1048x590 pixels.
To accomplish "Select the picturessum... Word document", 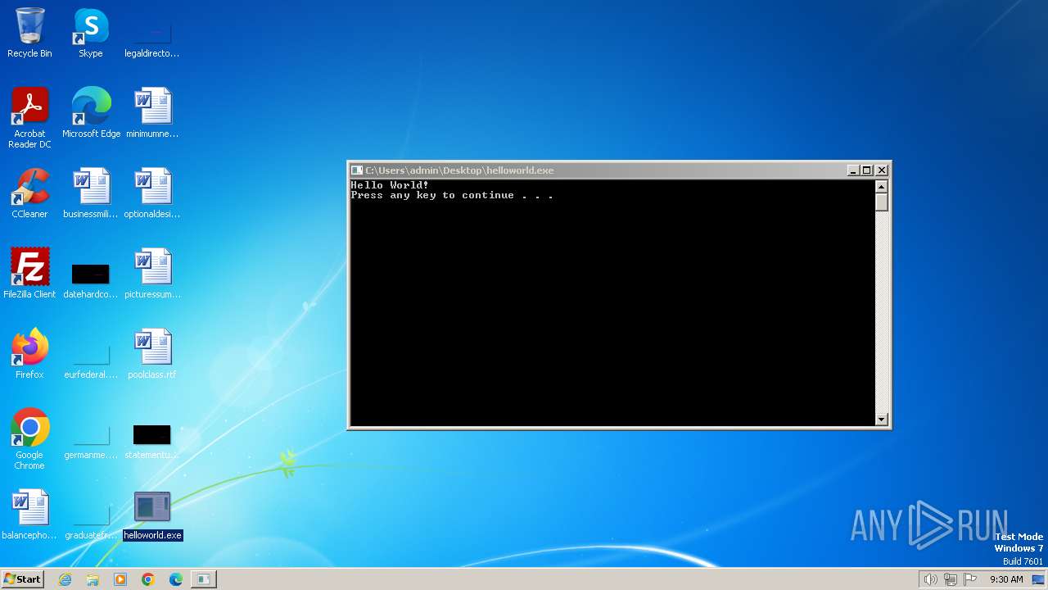I will click(152, 274).
